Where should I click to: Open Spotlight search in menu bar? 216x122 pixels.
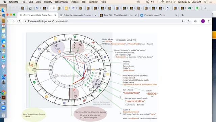[205, 2]
